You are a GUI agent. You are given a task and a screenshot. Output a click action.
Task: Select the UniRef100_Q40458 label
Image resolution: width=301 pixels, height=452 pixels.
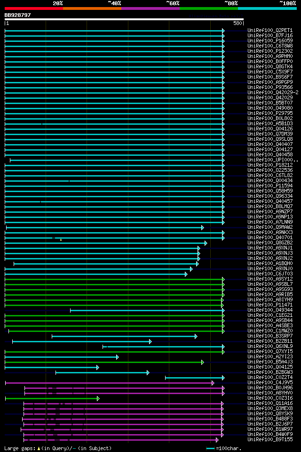pos(270,155)
